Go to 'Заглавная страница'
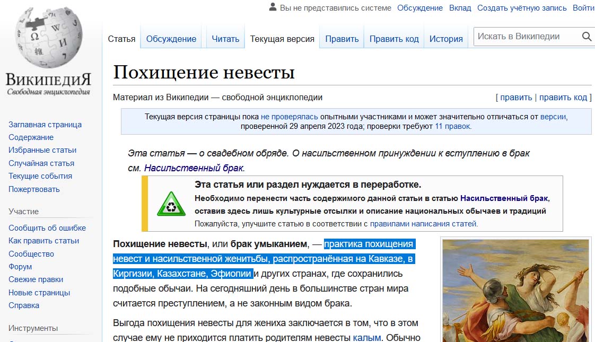This screenshot has width=595, height=342. coord(45,125)
